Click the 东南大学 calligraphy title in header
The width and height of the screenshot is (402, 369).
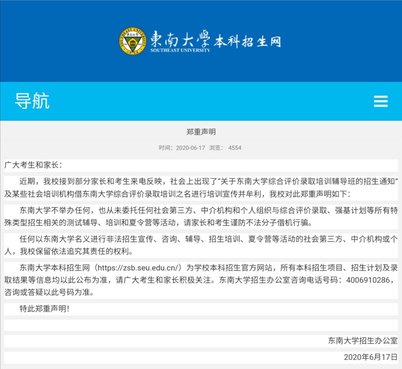click(x=180, y=38)
